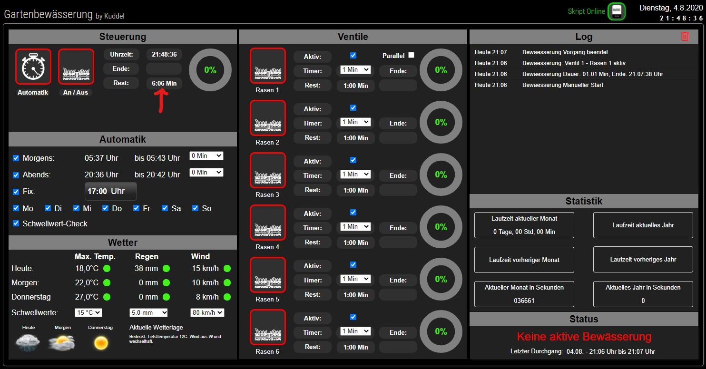Screen dimensions: 706x369
Task: Toggle the Morgens schedule checkbox
Action: point(16,158)
